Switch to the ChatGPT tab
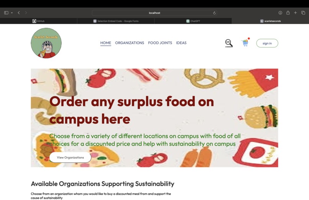Image resolution: width=309 pixels, height=200 pixels. point(193,21)
